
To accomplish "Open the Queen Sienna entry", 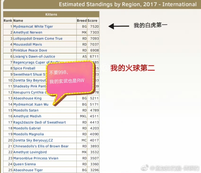I will (24, 164).
